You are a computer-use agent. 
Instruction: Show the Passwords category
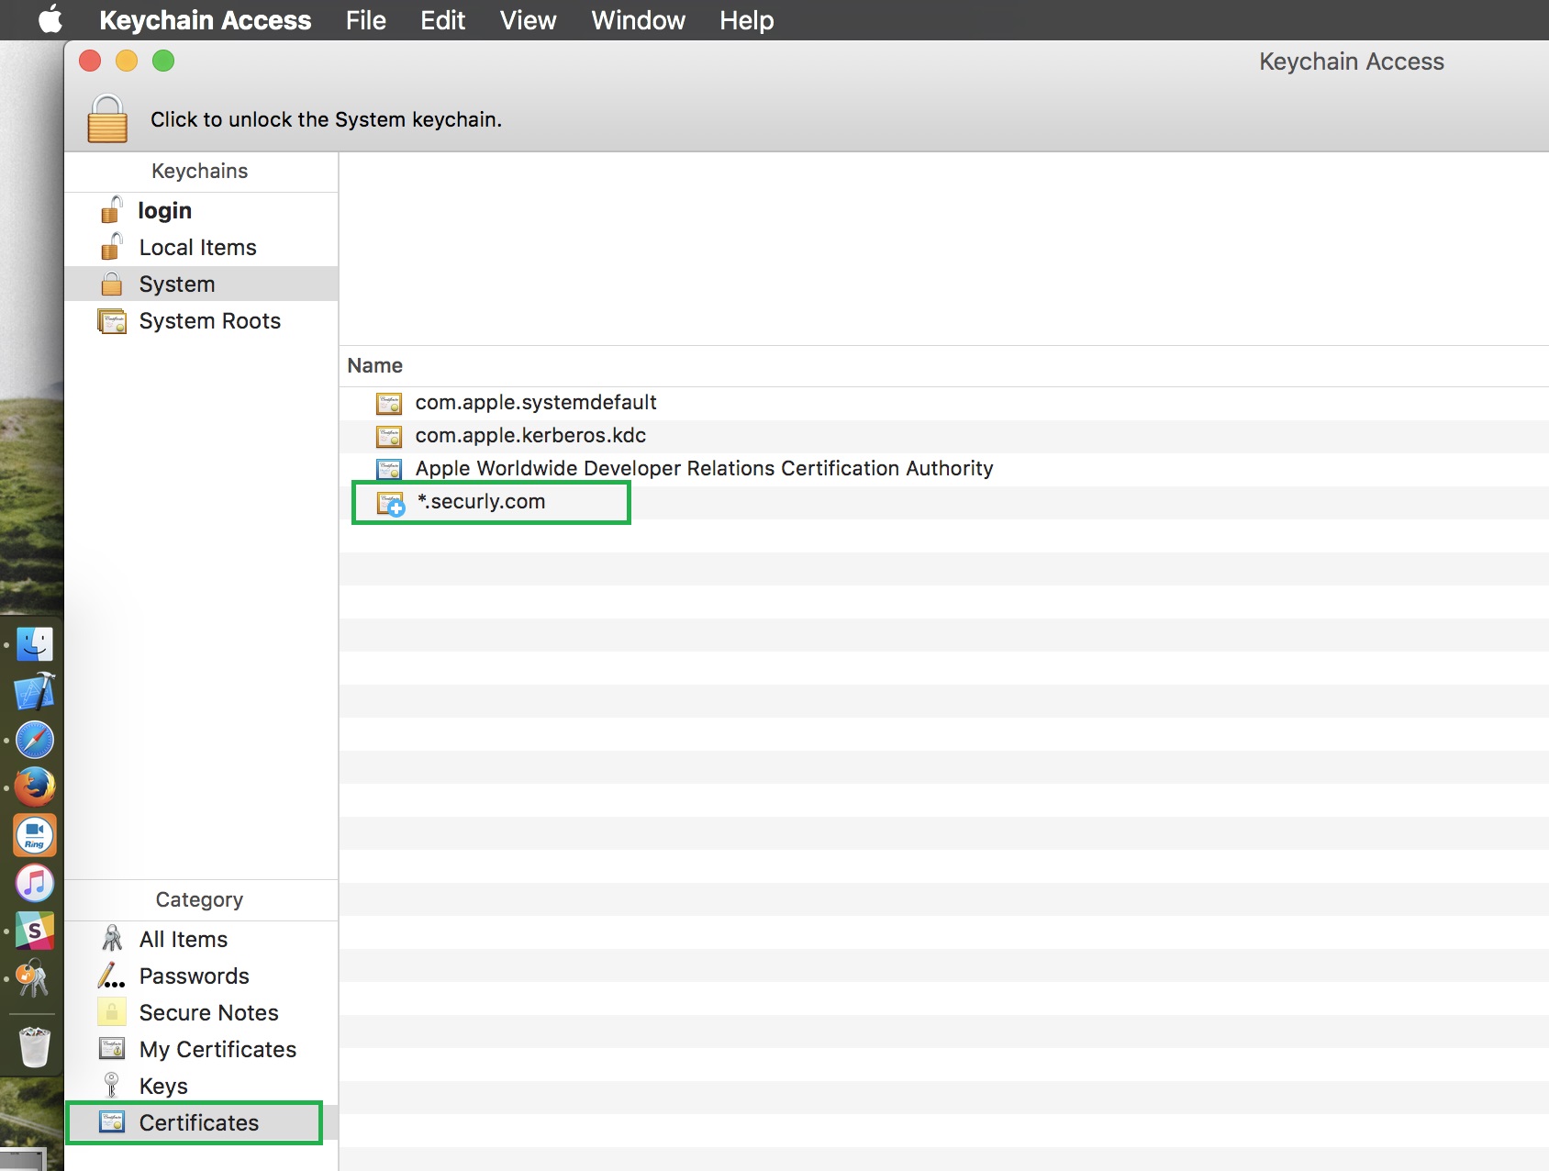201,976
